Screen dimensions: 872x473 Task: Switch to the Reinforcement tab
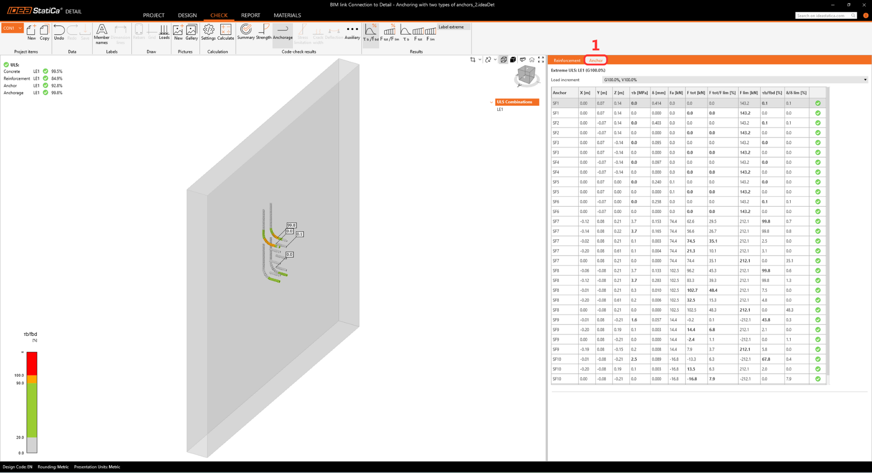point(566,60)
